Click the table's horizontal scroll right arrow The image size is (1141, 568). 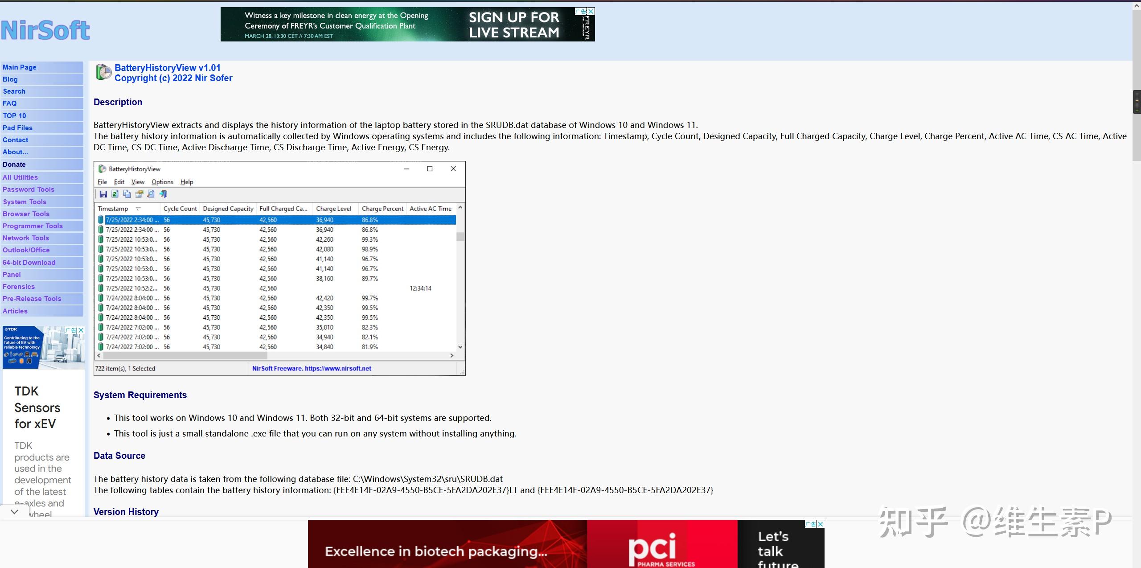click(452, 356)
